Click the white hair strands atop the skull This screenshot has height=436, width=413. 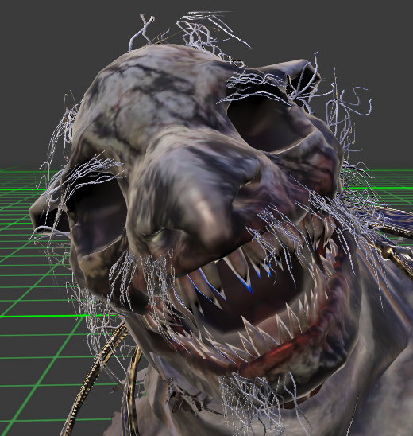189,30
